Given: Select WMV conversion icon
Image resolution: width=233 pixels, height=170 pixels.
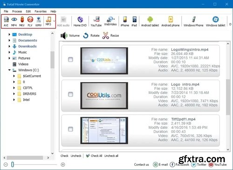Looking at the screenshot, I should click(x=39, y=21).
